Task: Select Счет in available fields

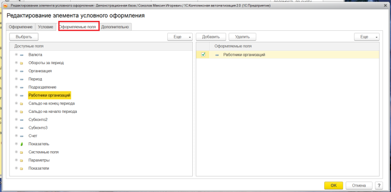Action: coord(33,136)
